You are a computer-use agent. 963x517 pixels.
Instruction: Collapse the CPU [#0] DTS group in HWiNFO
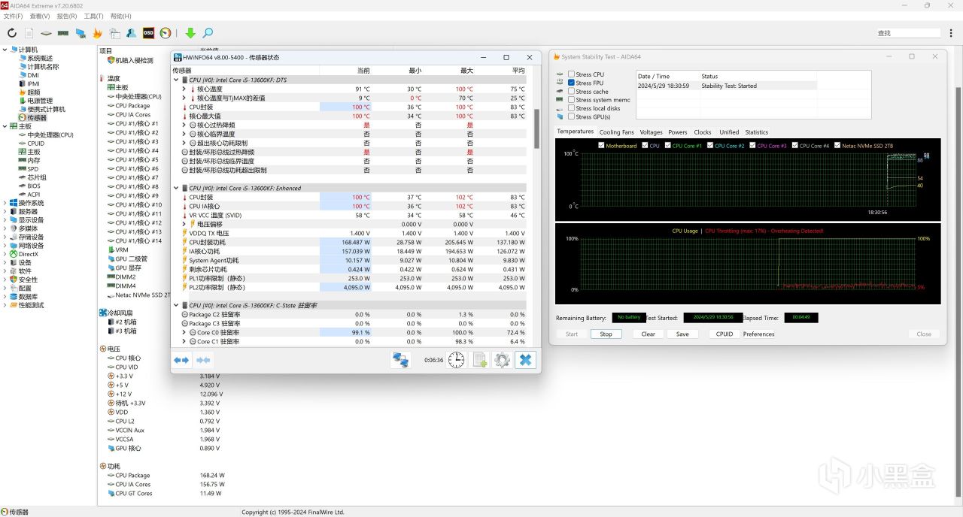(177, 80)
